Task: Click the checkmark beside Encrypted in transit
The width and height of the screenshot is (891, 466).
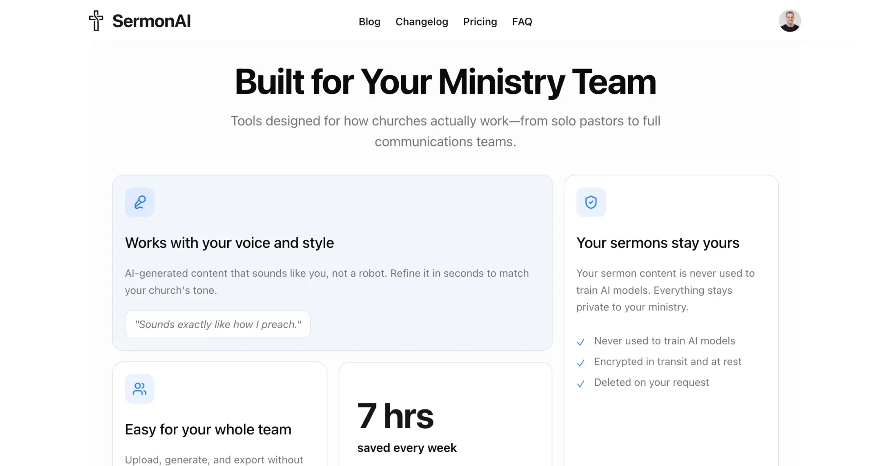Action: [580, 363]
